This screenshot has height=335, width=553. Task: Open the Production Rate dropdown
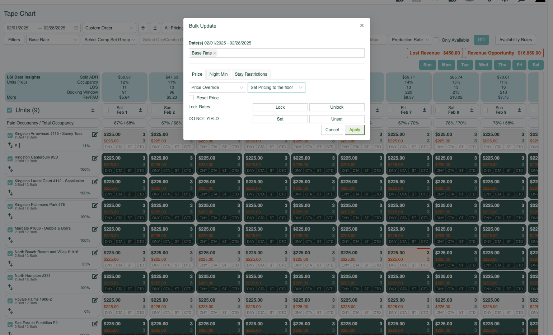pyautogui.click(x=410, y=40)
